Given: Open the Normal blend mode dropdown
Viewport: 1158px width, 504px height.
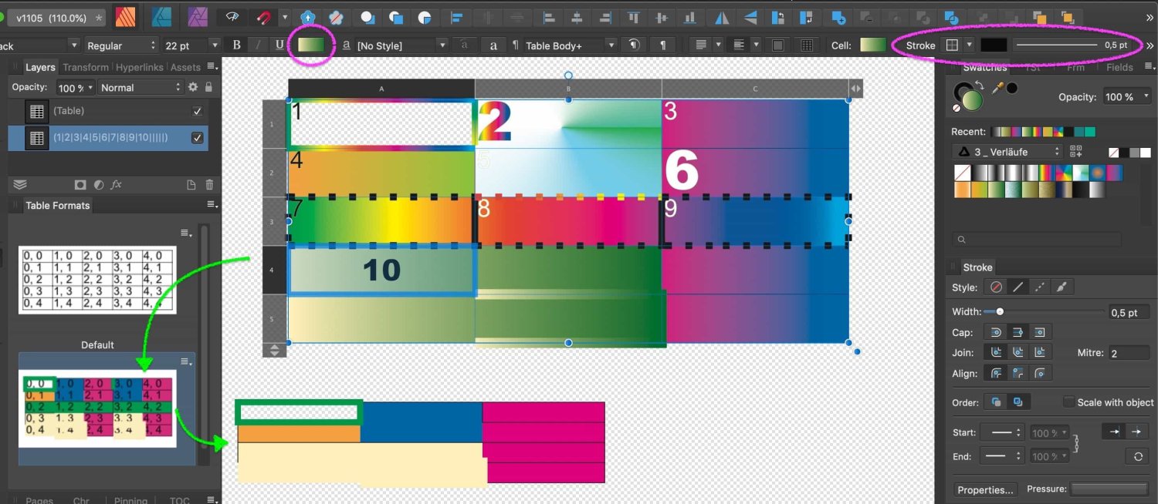Looking at the screenshot, I should (141, 87).
